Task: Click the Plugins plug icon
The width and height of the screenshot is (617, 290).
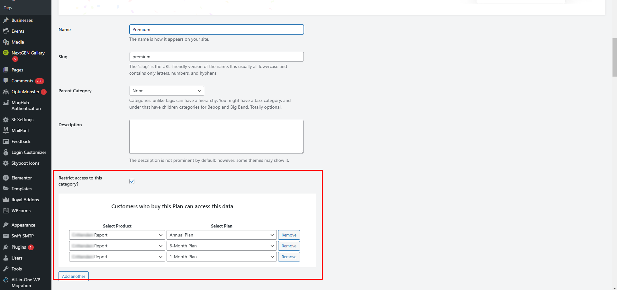Action: [x=6, y=247]
